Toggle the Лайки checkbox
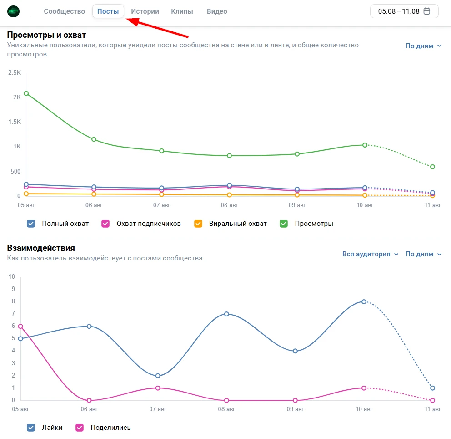The image size is (451, 439). click(31, 428)
